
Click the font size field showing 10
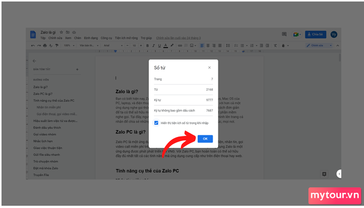point(134,46)
